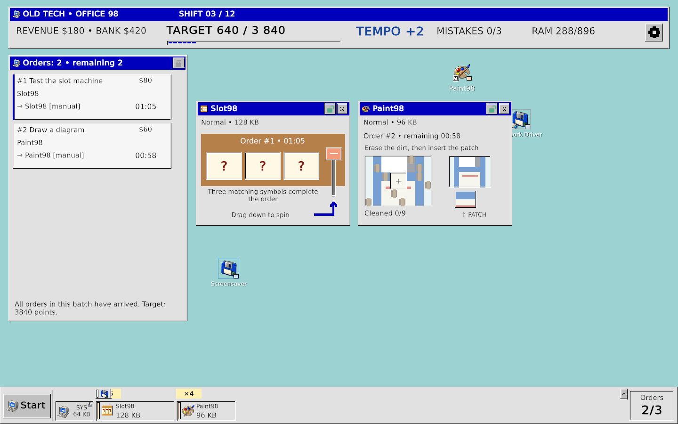
Task: Close the Slot98 window
Action: click(x=342, y=109)
